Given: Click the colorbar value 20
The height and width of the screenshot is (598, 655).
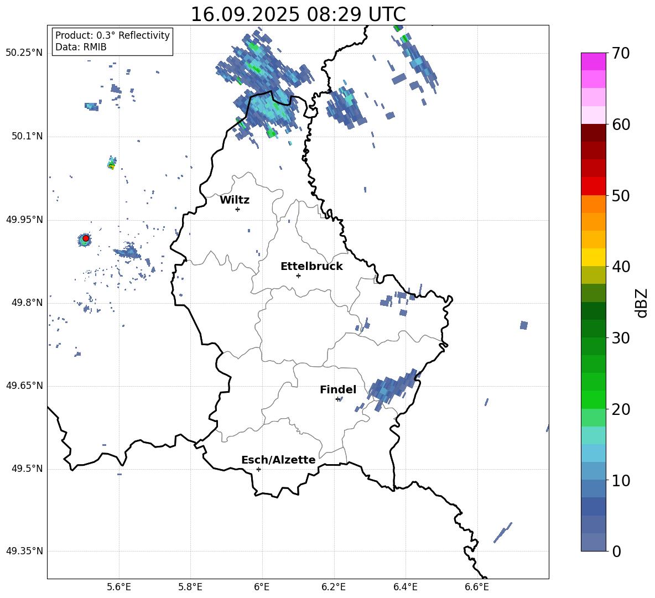Looking at the screenshot, I should (621, 409).
